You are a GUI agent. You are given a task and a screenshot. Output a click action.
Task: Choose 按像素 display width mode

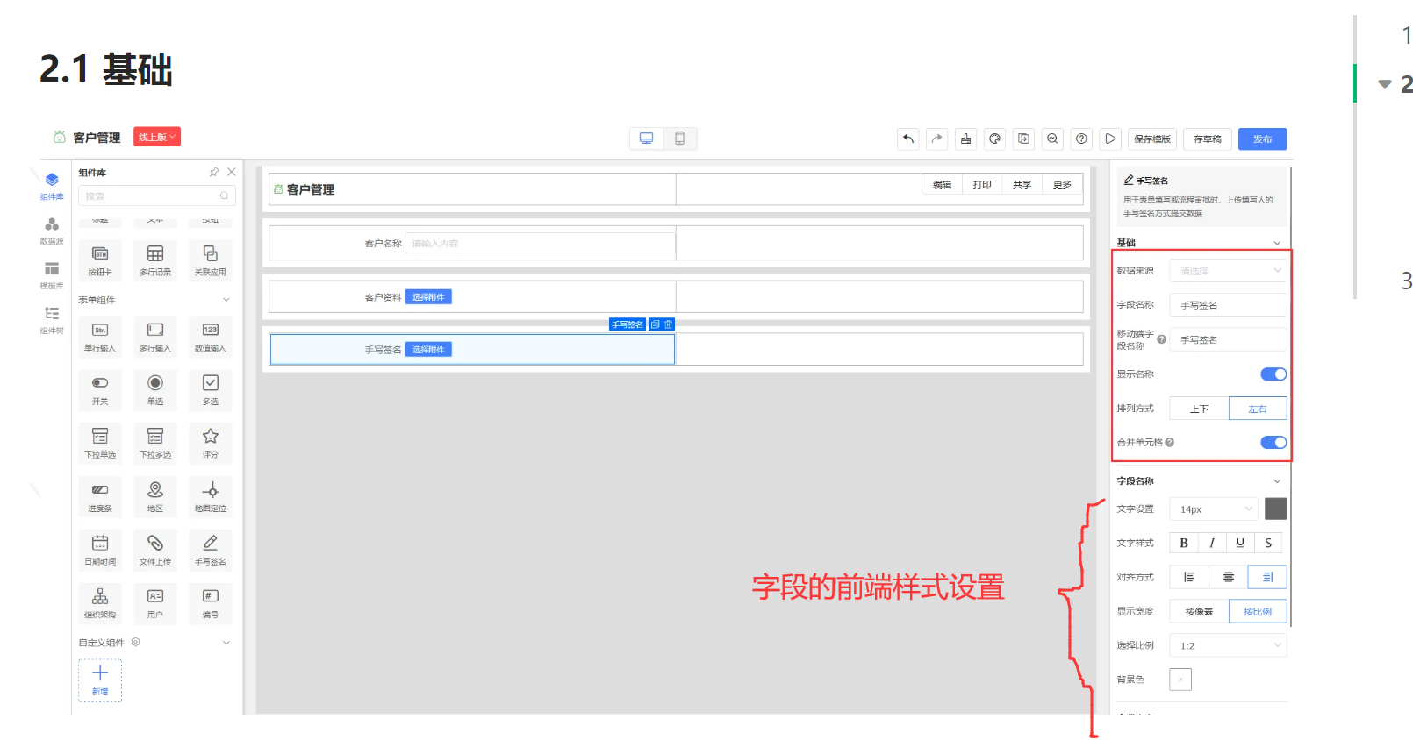pos(1199,611)
